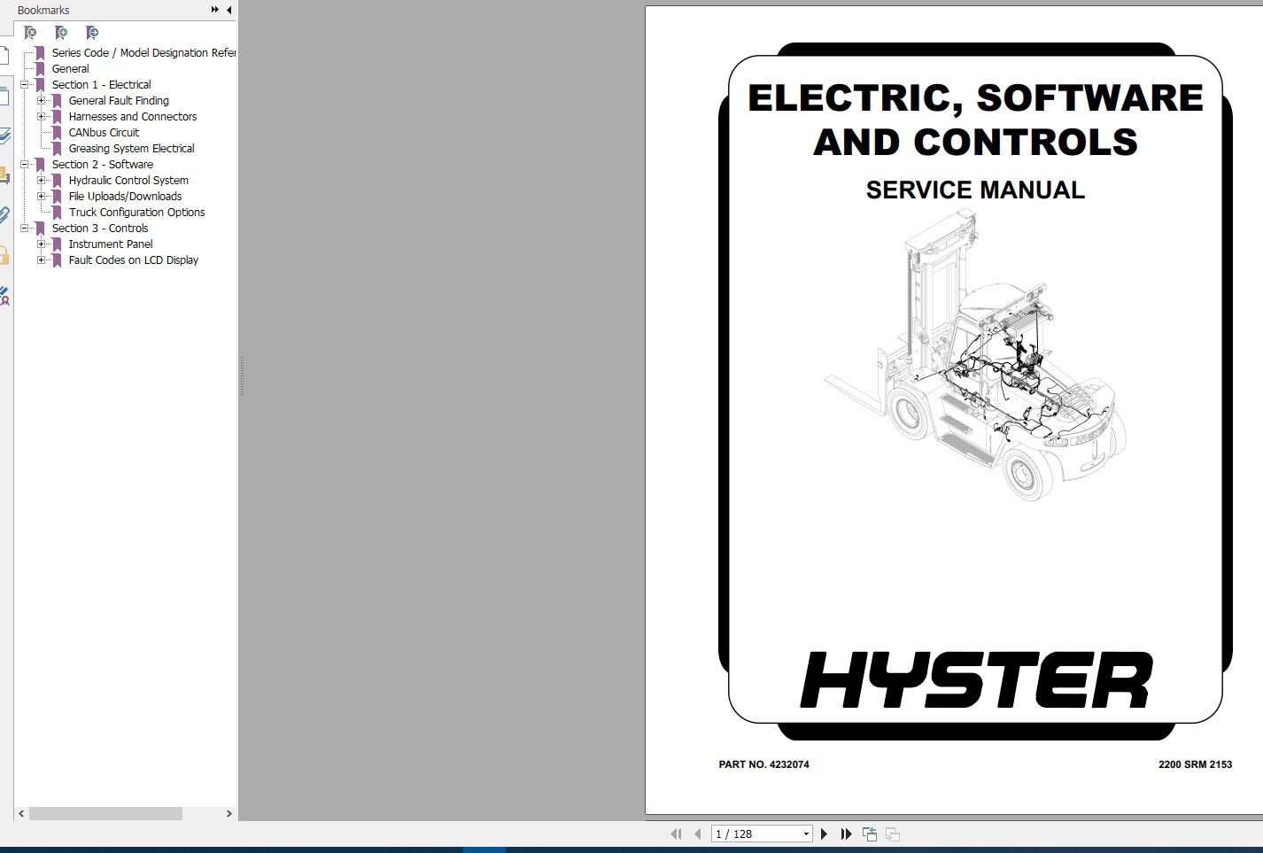Open the layers panel icon in sidebar
This screenshot has width=1263, height=853.
coord(4,136)
